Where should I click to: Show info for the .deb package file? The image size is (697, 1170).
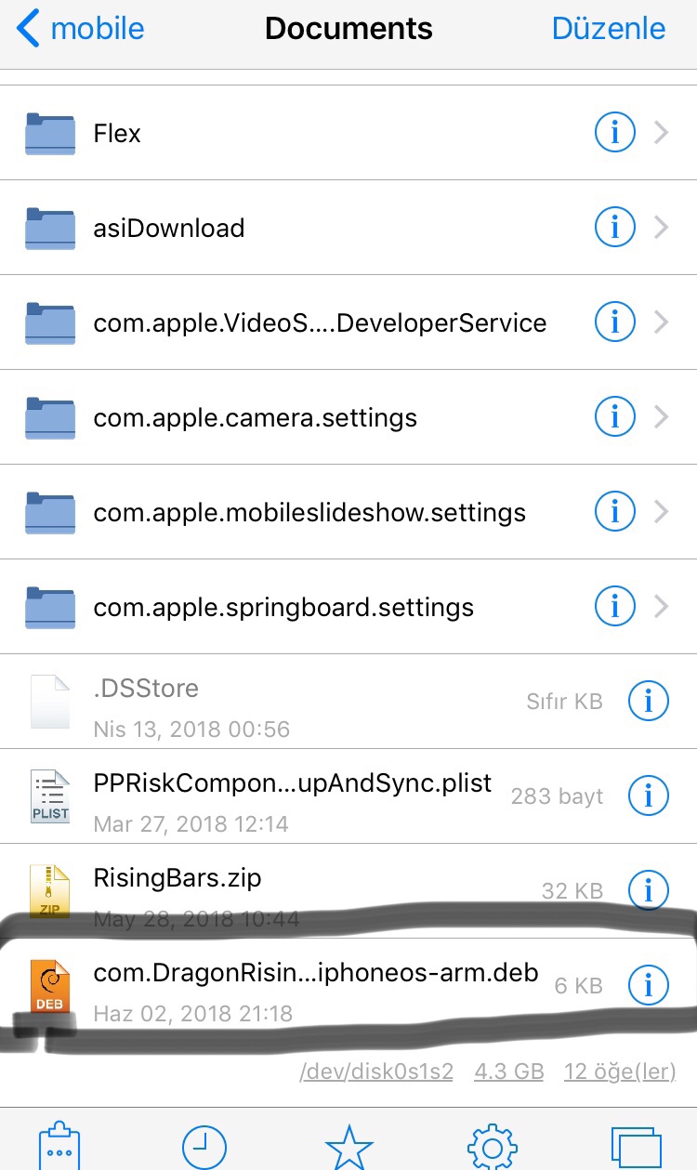pos(649,985)
